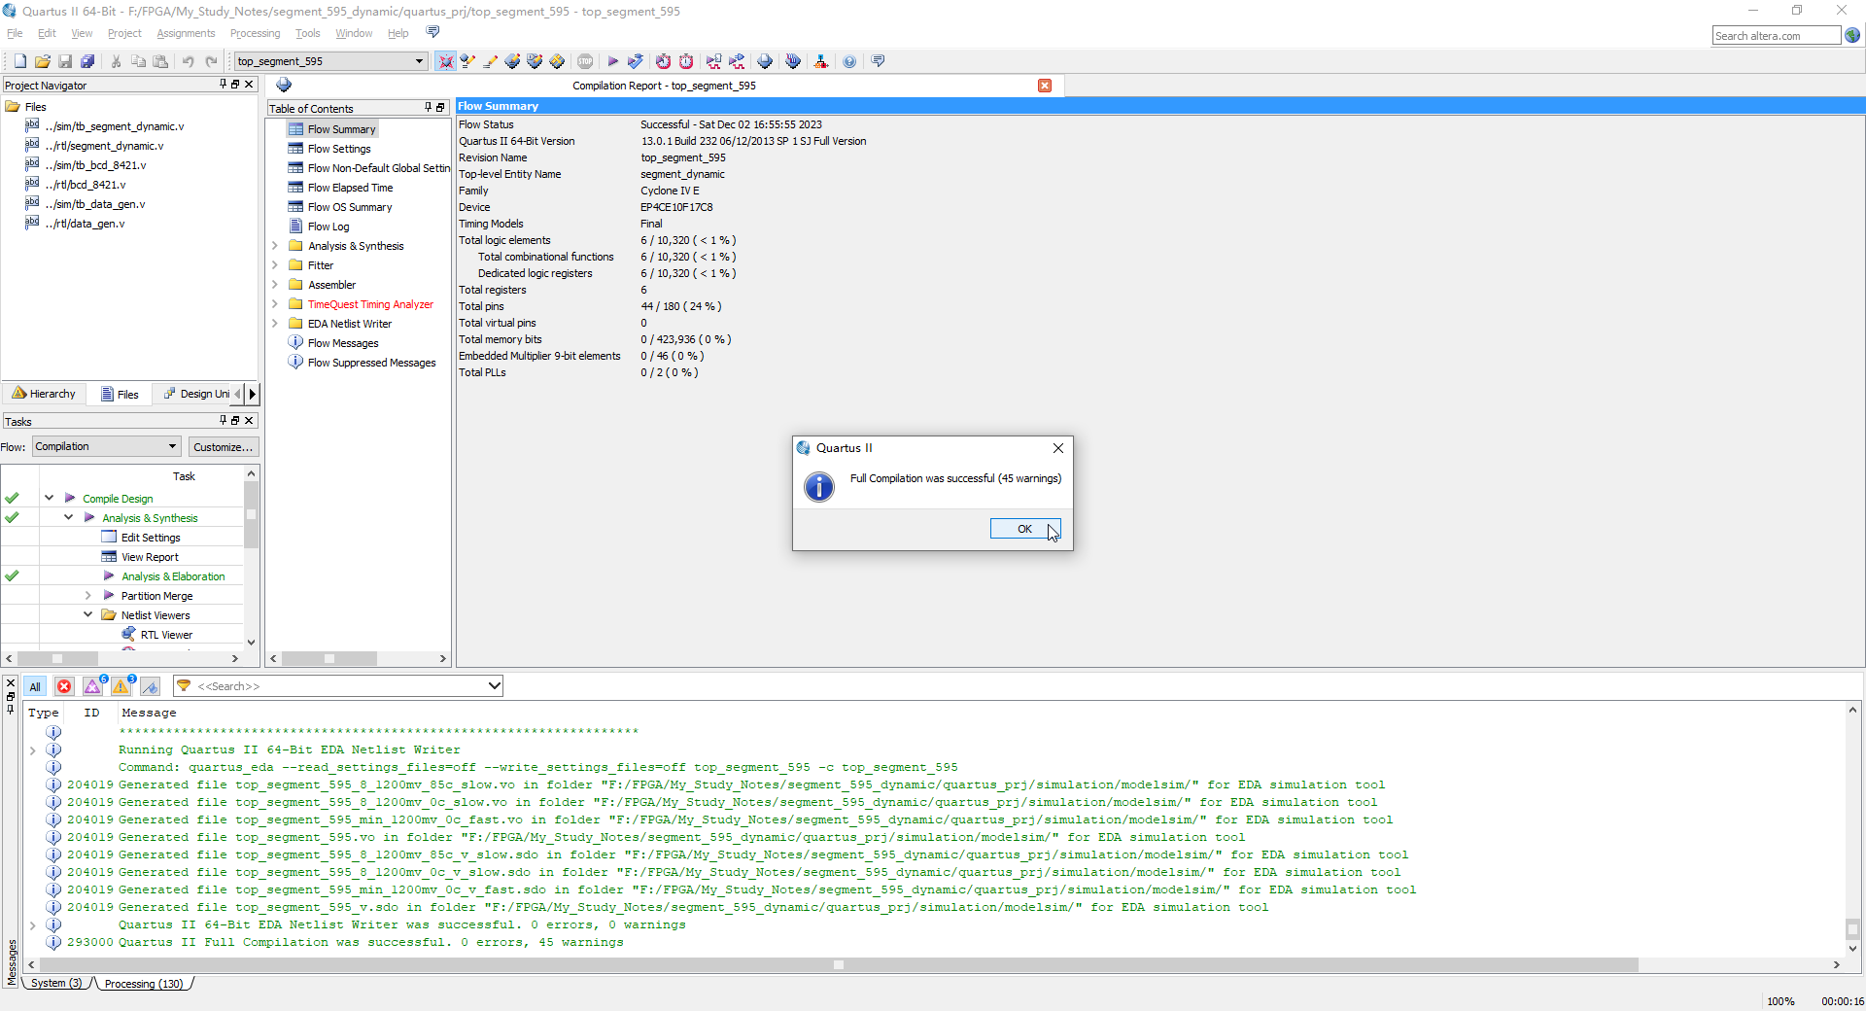The height and width of the screenshot is (1011, 1866).
Task: Click the Open file toolbar icon
Action: 42,61
